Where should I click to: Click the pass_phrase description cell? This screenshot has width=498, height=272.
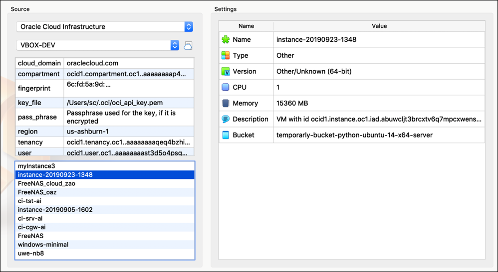[129, 117]
